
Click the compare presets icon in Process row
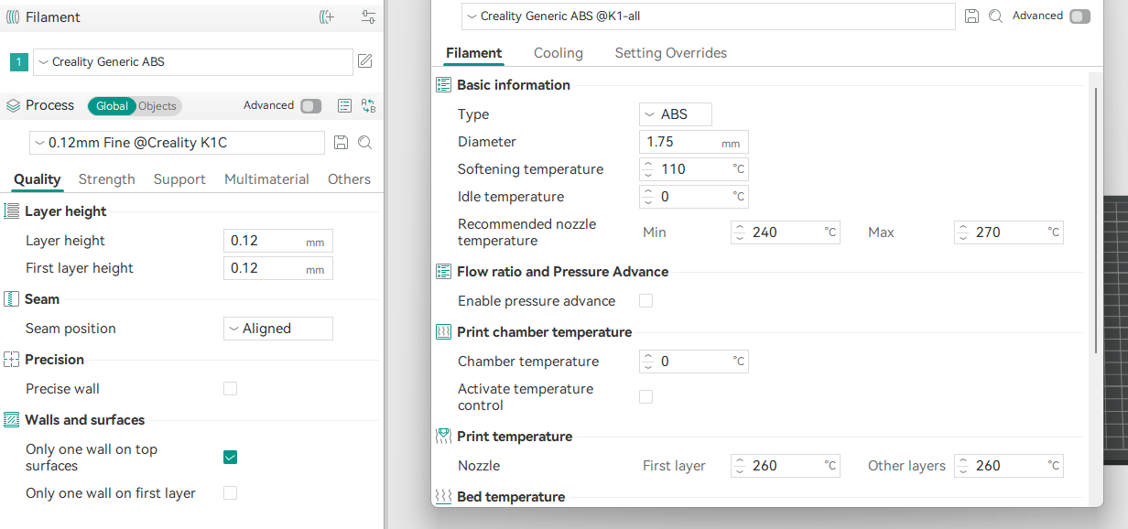[368, 106]
